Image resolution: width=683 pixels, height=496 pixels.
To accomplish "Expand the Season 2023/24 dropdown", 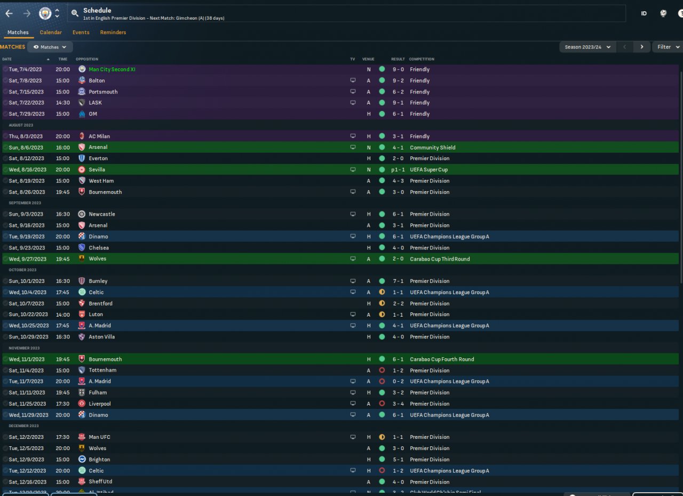I will coord(587,47).
